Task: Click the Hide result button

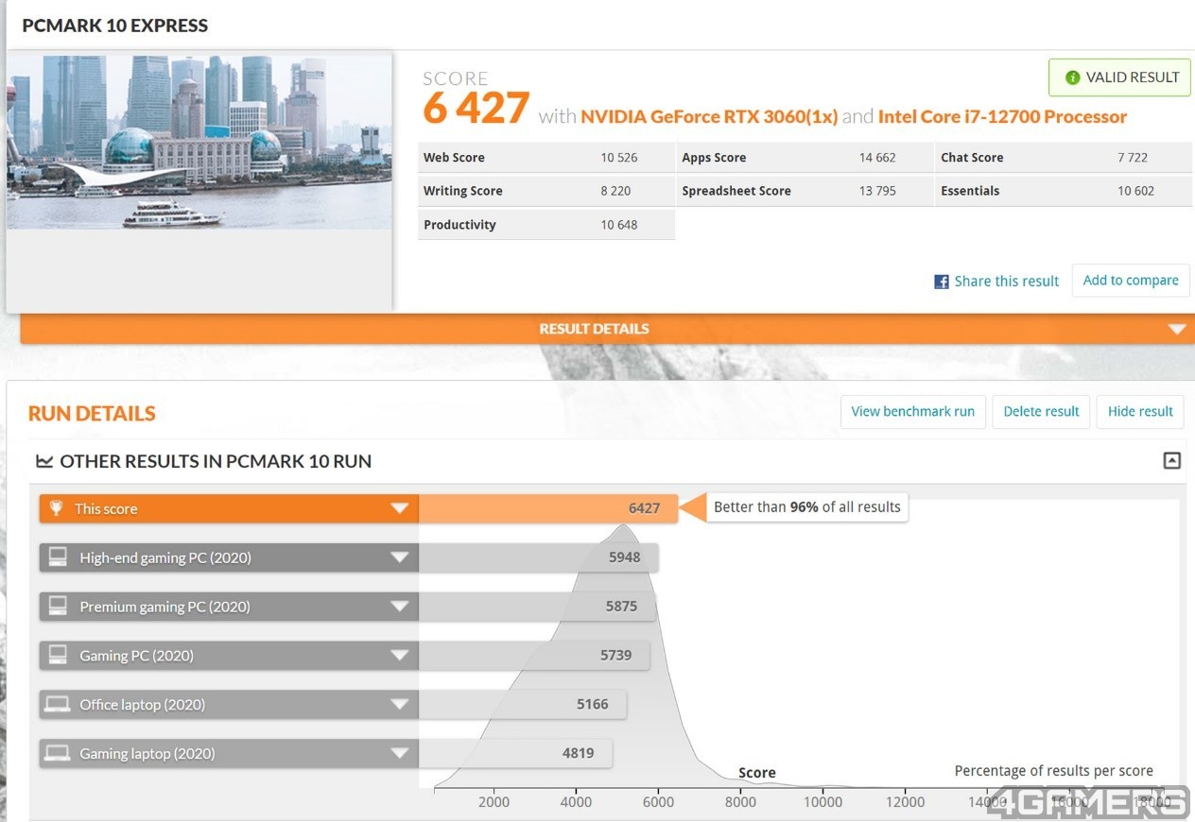Action: (x=1140, y=411)
